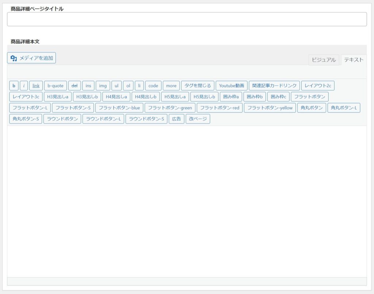Insert a hyperlink with link button

click(36, 86)
